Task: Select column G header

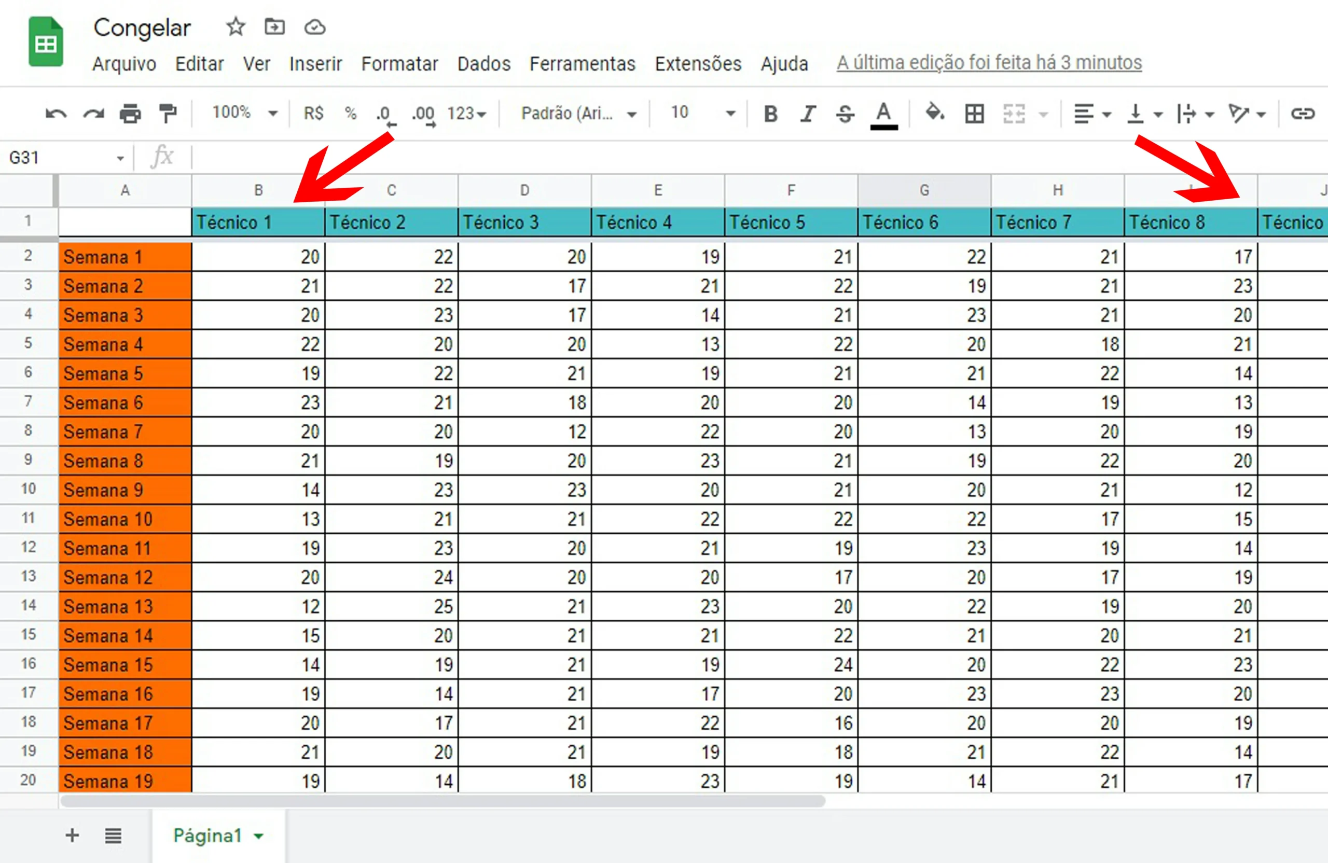Action: pyautogui.click(x=924, y=190)
